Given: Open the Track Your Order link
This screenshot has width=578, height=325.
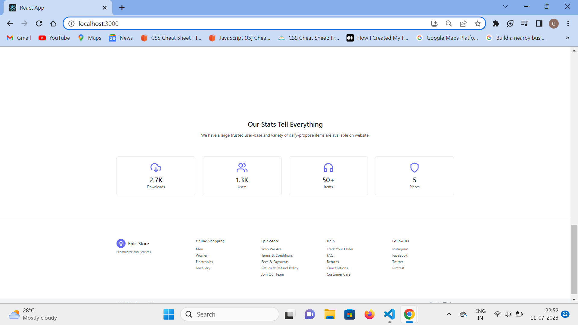Looking at the screenshot, I should pos(340,249).
